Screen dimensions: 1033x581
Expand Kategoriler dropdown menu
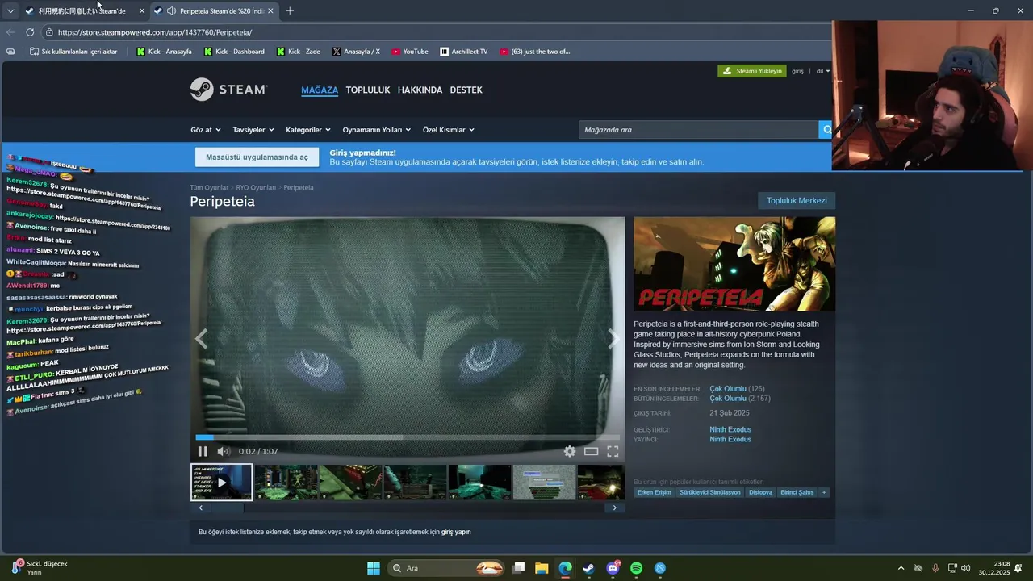[x=308, y=130]
